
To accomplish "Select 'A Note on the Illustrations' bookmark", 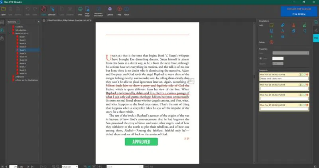I will [x=27, y=80].
